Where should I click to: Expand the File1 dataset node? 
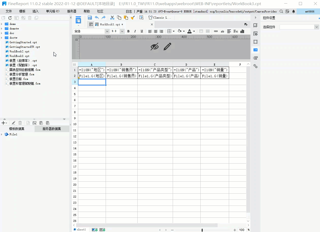(2, 134)
